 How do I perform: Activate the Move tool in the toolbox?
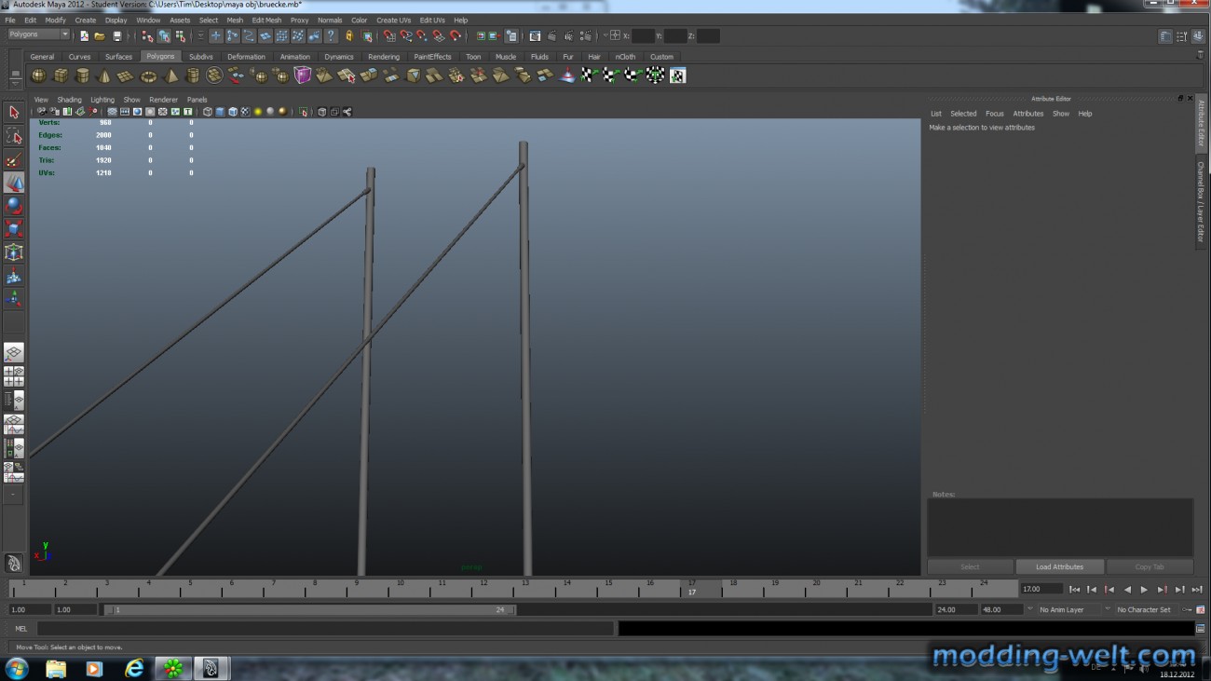point(14,183)
